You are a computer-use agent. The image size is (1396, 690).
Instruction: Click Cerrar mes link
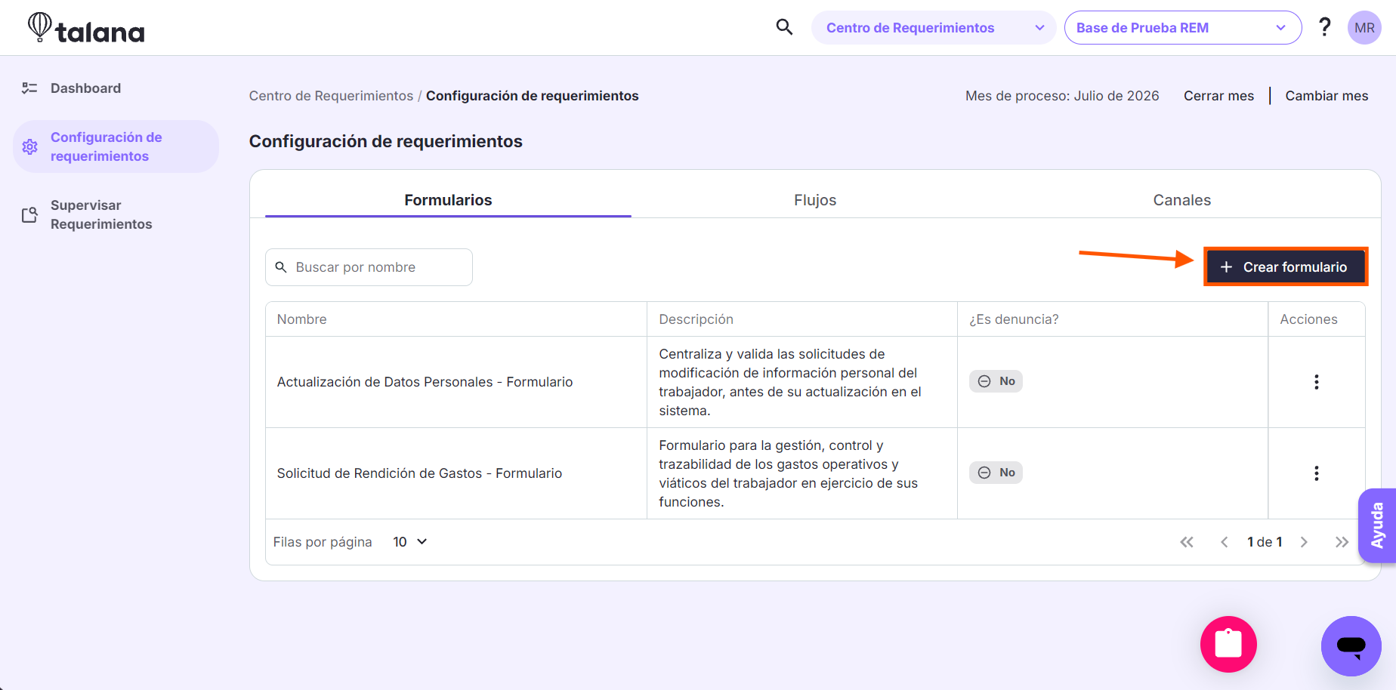(1218, 96)
